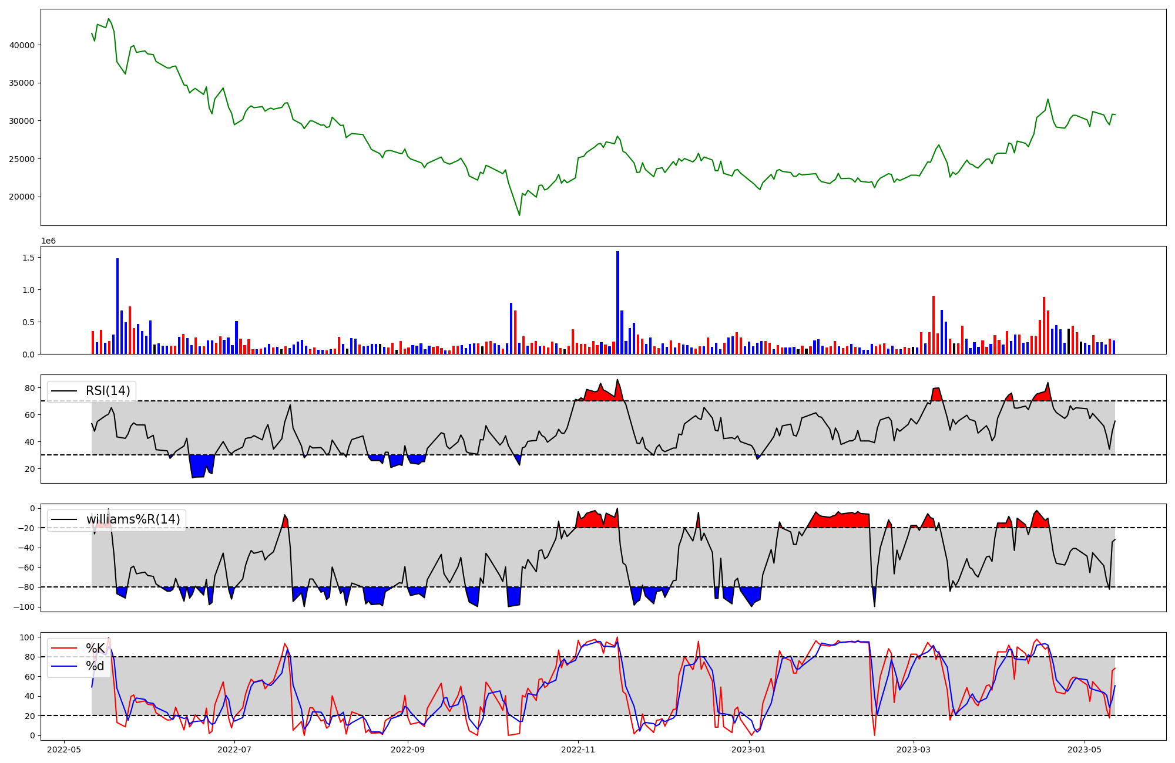Screen dimensions: 1175x763
Task: Click the 2022-07 x-axis date label
Action: [x=234, y=750]
